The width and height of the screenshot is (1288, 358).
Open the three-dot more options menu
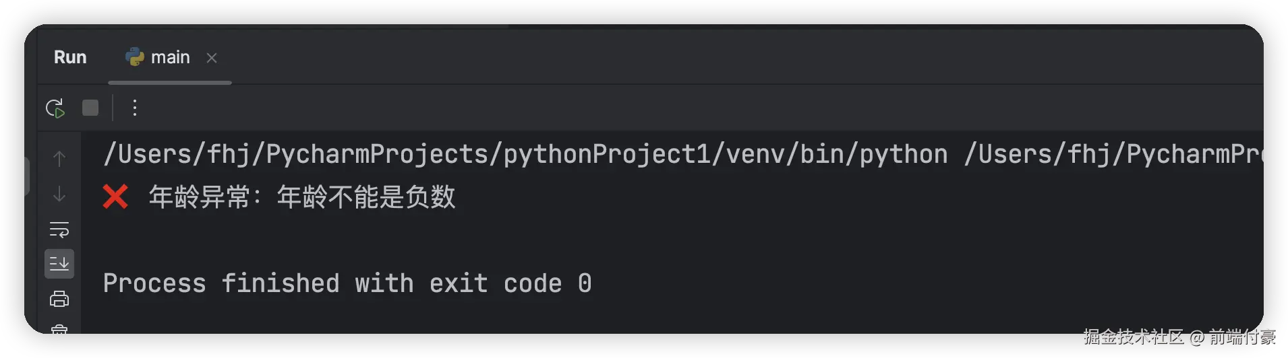(x=135, y=108)
